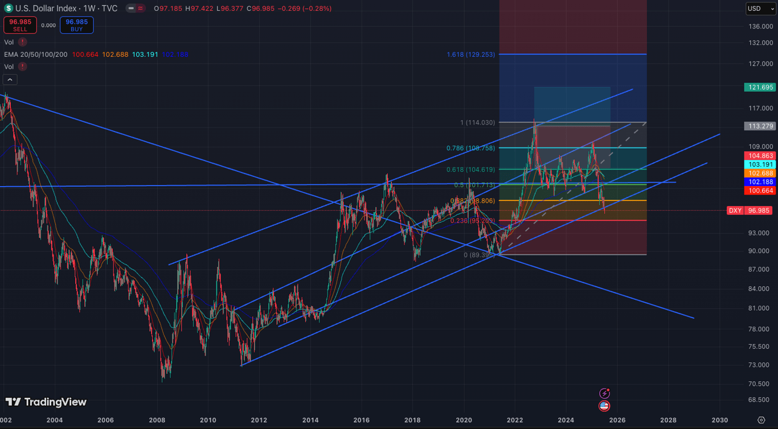Open chart settings hexagon icon
The image size is (778, 429).
click(761, 420)
